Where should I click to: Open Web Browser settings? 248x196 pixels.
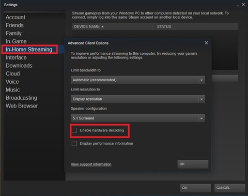click(22, 106)
